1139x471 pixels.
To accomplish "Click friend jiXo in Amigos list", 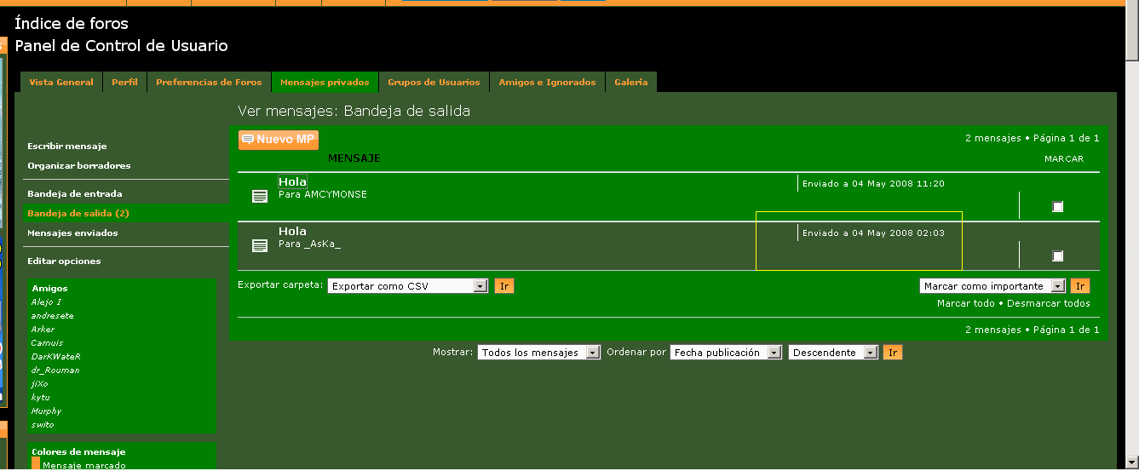I will tap(39, 384).
